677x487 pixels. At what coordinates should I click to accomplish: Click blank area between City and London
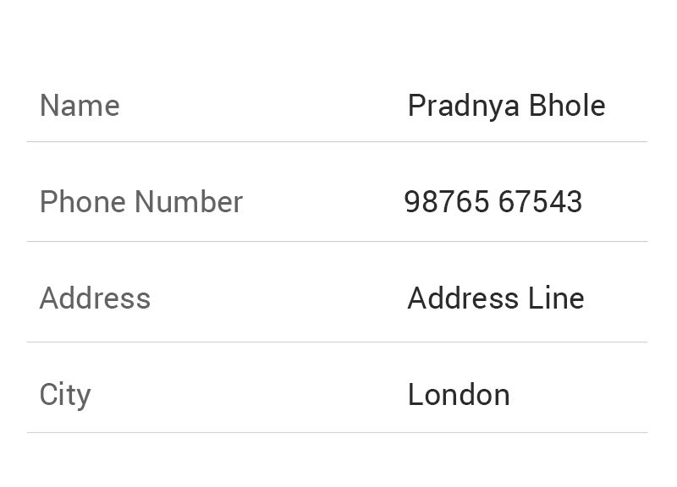(250, 394)
